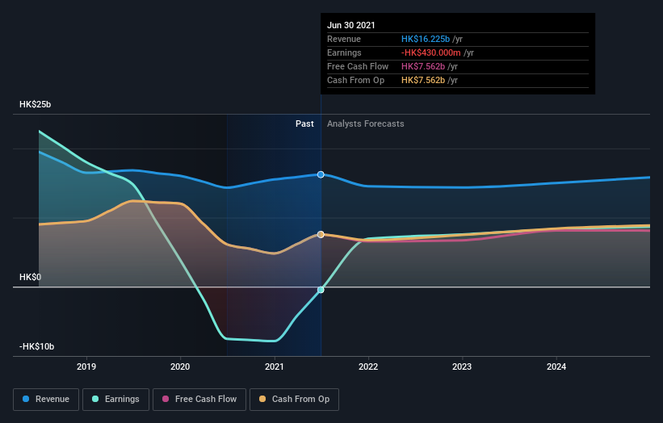This screenshot has height=423, width=663.
Task: Click the 2020 x-axis label
Action: pos(180,366)
